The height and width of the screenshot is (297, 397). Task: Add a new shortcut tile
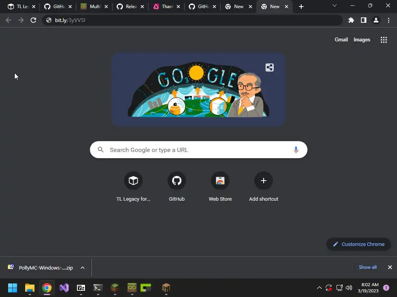coord(264,186)
